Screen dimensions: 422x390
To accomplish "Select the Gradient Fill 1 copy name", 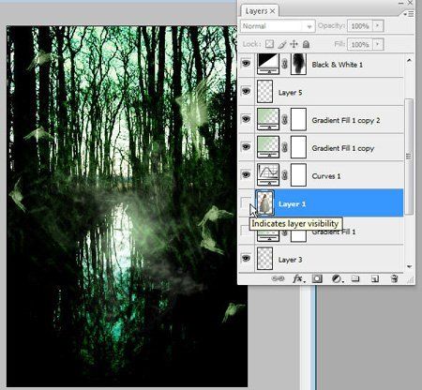I will [343, 148].
